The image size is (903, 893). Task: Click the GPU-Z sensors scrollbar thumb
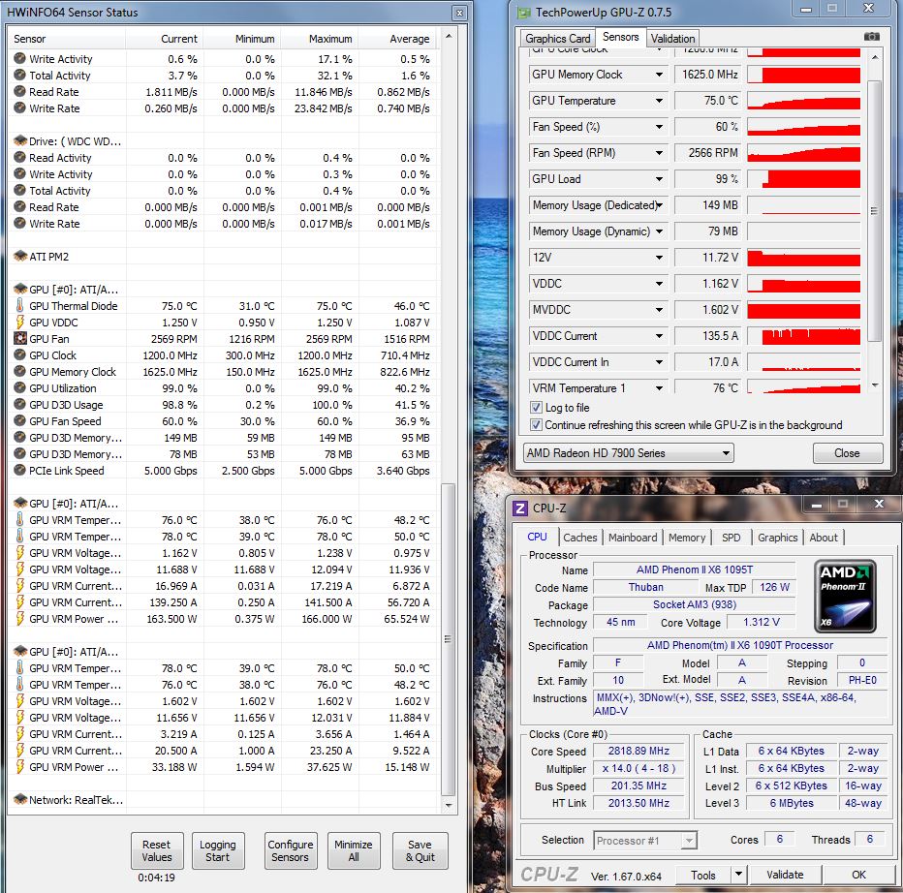874,211
